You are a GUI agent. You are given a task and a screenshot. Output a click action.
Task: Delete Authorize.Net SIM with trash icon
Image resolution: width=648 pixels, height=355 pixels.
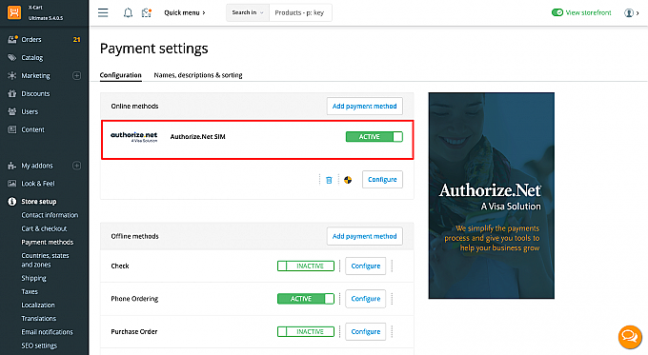coord(329,180)
